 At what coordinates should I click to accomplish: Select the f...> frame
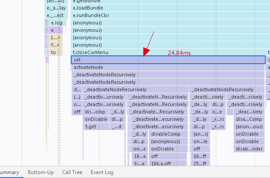55,45
